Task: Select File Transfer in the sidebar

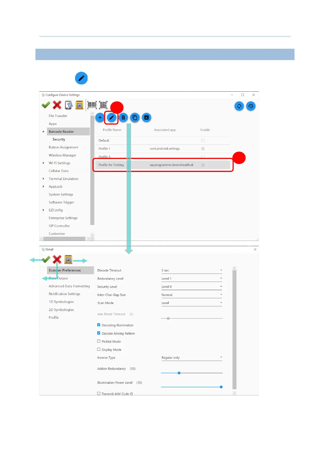Action: click(x=58, y=116)
